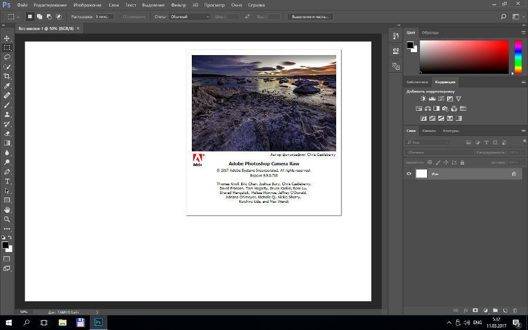The height and width of the screenshot is (330, 528).
Task: Select the Horizontal Type tool
Action: pos(6,181)
